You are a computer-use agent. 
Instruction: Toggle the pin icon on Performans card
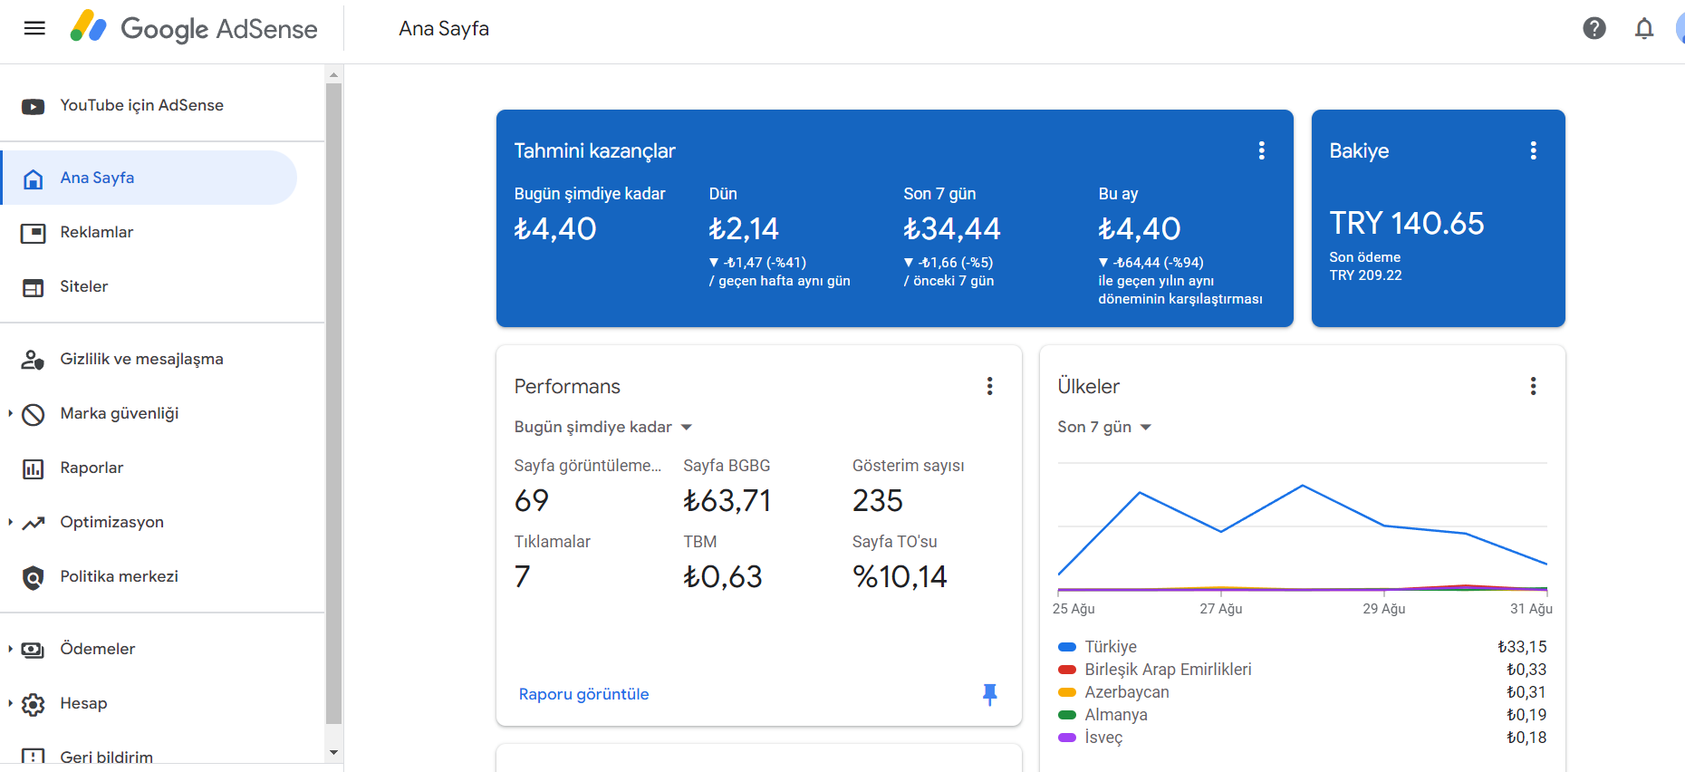click(989, 694)
